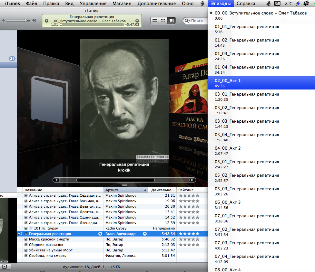Open the script menu icon in menu bar
315x272 pixels.
coord(202,4)
